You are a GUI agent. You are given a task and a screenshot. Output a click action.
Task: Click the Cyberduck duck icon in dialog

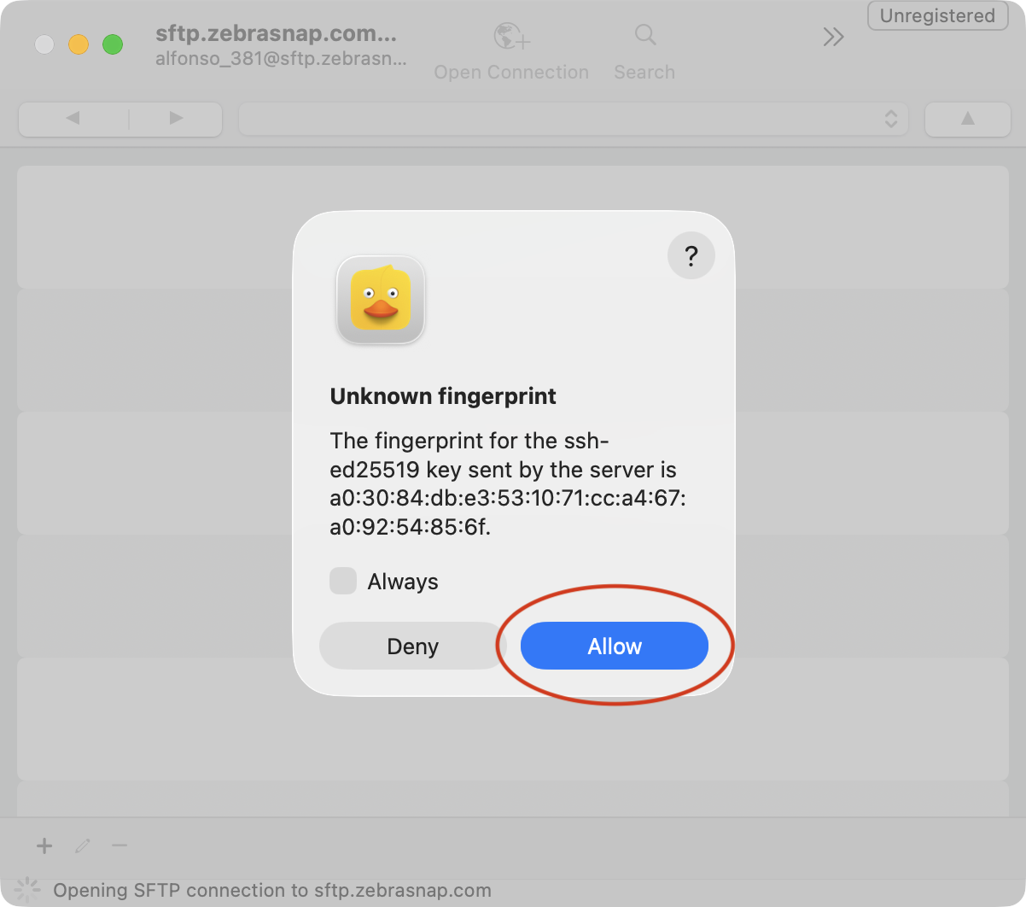click(x=381, y=300)
